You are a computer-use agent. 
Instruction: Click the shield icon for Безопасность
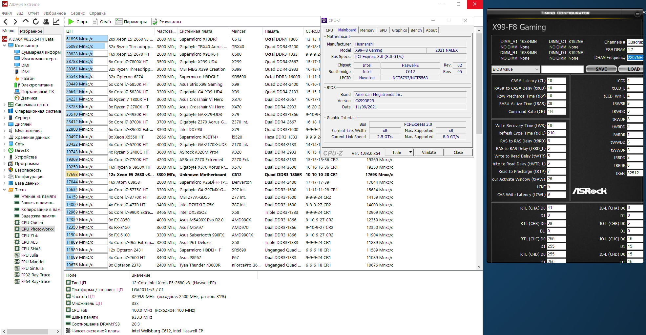pyautogui.click(x=11, y=170)
